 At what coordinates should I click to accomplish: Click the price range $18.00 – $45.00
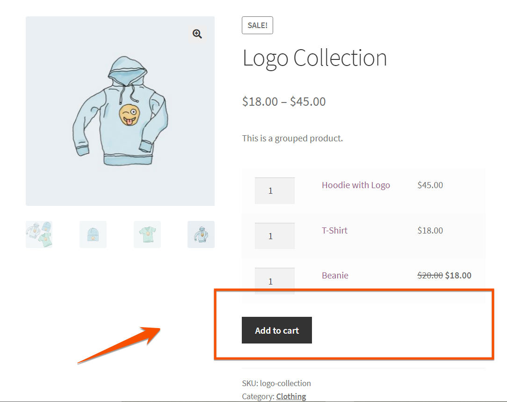(284, 101)
